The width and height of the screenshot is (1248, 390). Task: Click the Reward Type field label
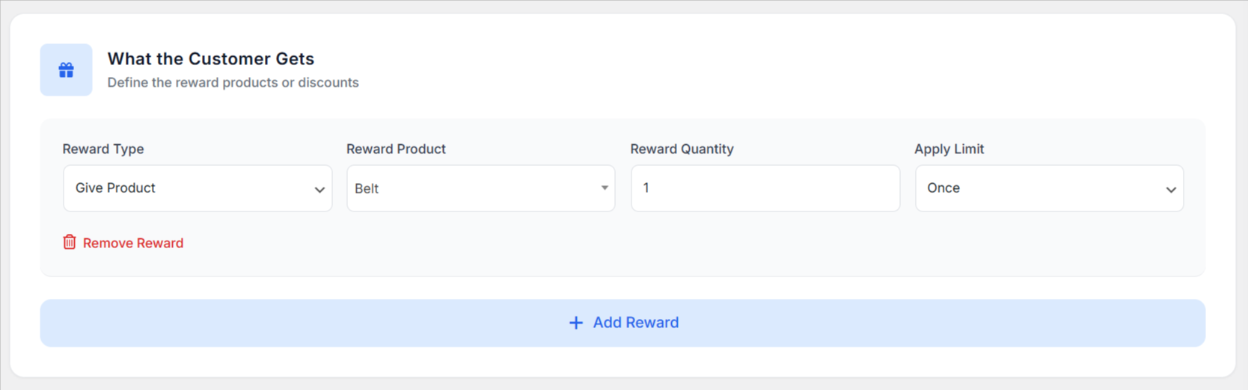(103, 149)
